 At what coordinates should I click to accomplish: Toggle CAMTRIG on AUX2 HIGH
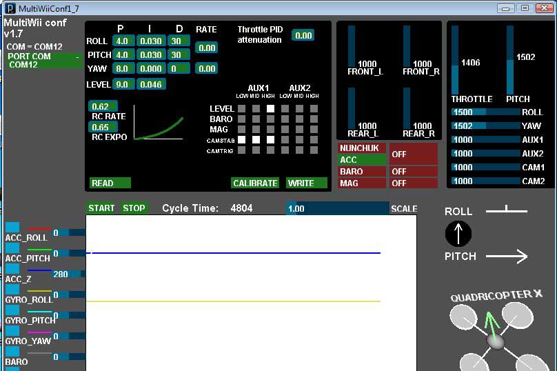click(x=314, y=150)
